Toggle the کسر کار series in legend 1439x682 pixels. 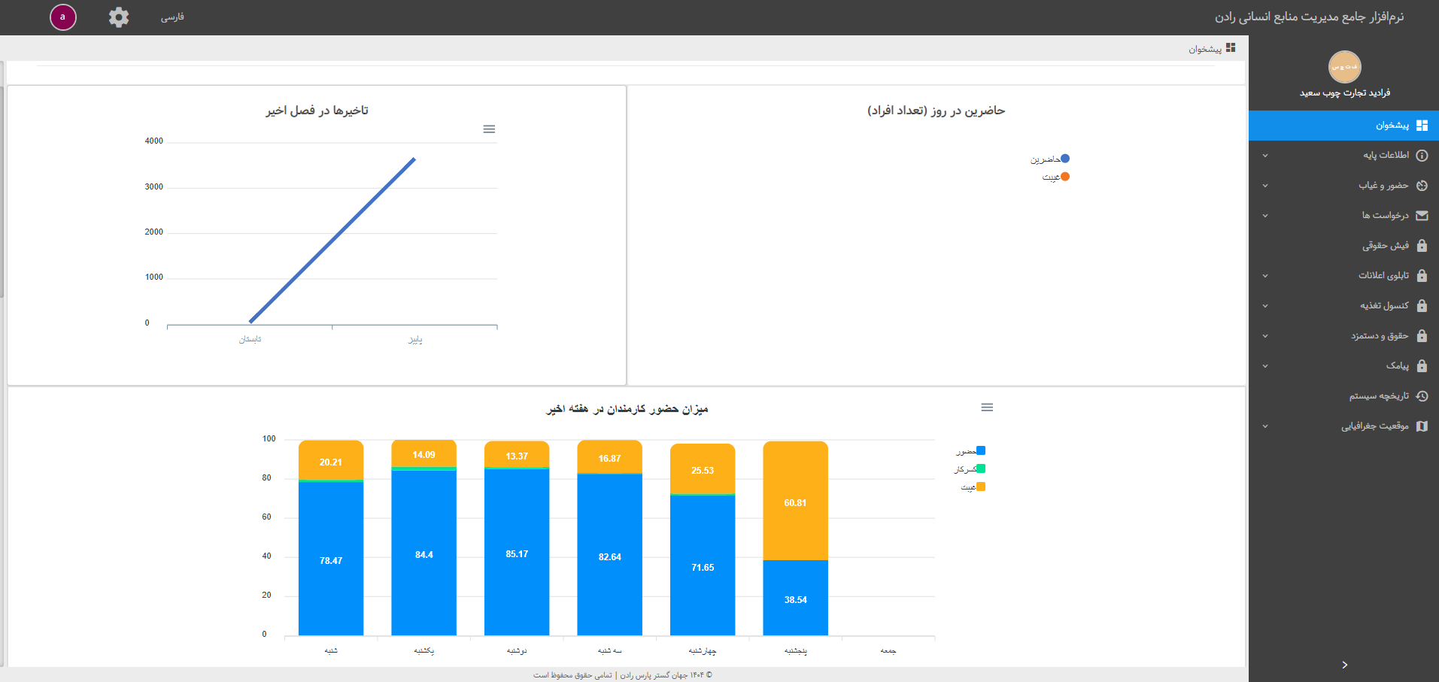coord(970,469)
